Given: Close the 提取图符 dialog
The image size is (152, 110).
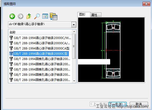Looking at the screenshot, I should tap(146, 4).
